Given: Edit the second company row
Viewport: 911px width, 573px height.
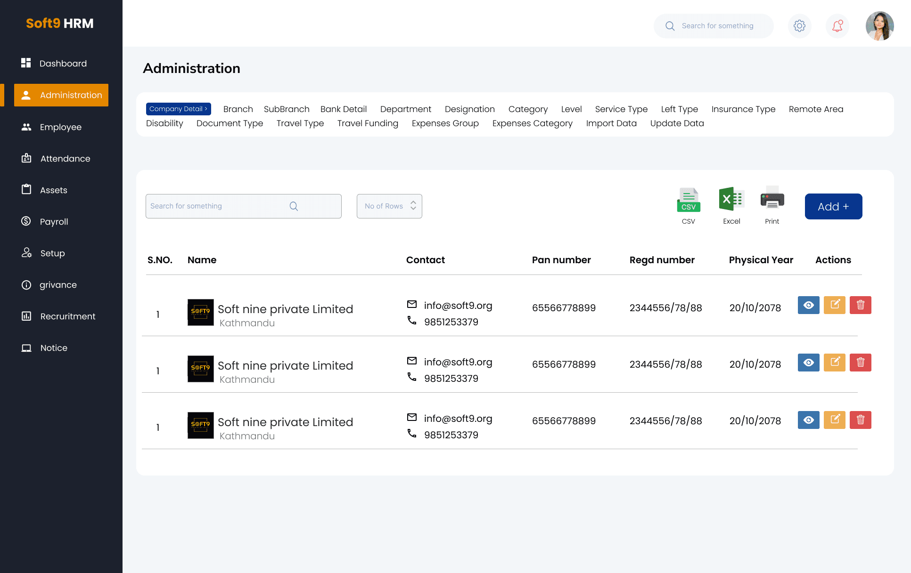Looking at the screenshot, I should (835, 363).
